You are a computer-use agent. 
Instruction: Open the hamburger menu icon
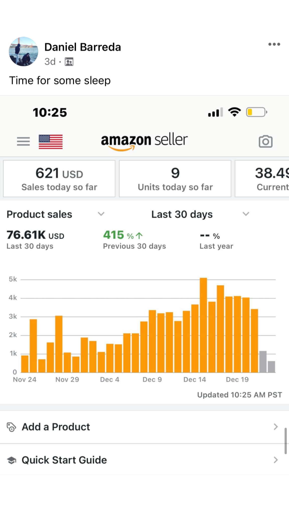(x=23, y=141)
